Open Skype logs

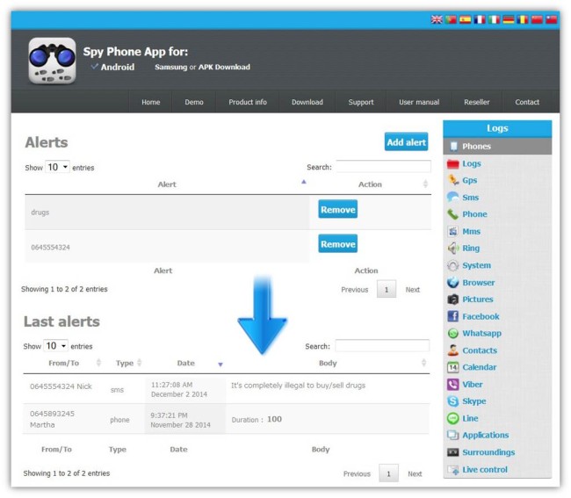(x=466, y=401)
